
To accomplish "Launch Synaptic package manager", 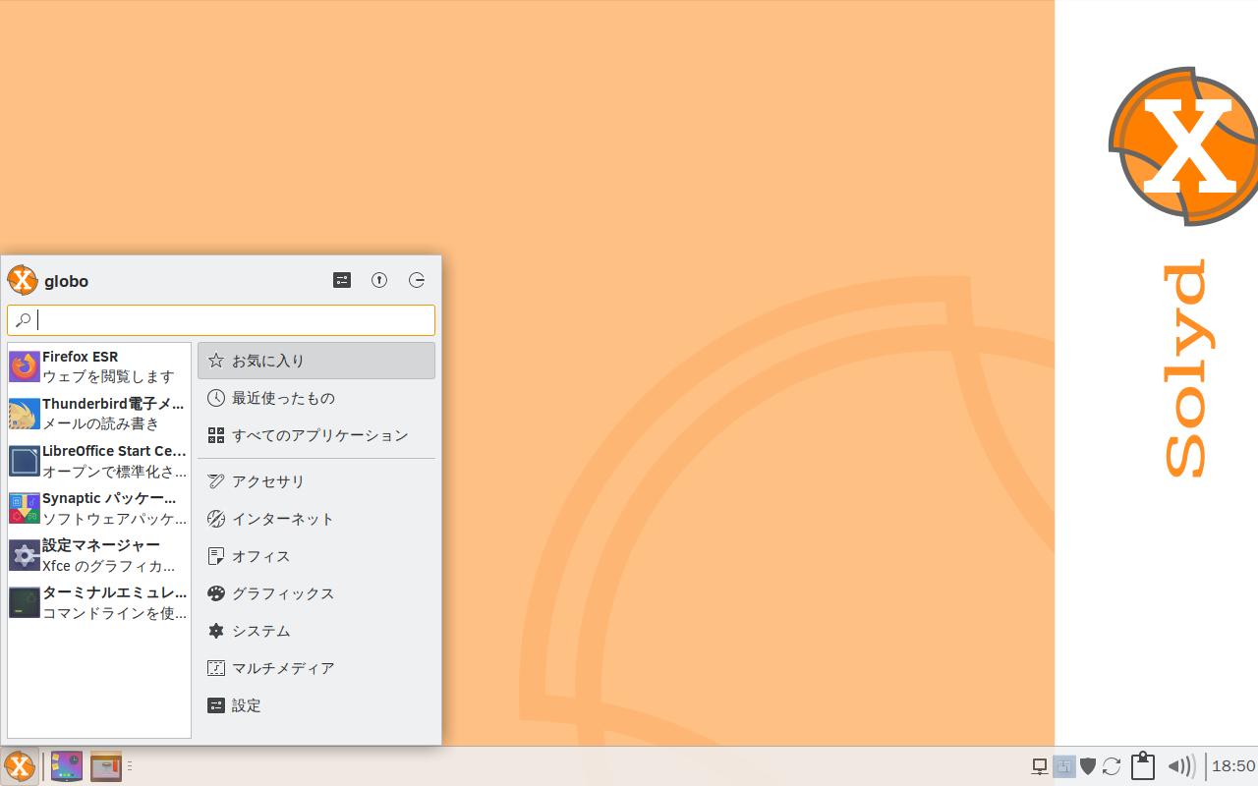I will pos(98,508).
